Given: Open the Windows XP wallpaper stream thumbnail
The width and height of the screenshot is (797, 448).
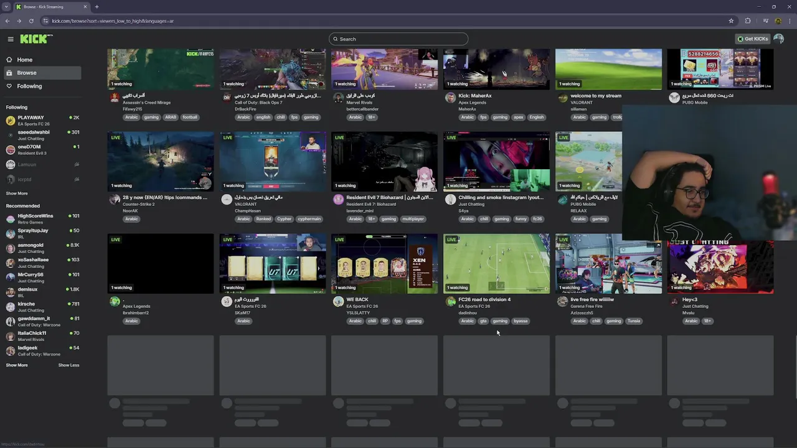Looking at the screenshot, I should coord(608,69).
